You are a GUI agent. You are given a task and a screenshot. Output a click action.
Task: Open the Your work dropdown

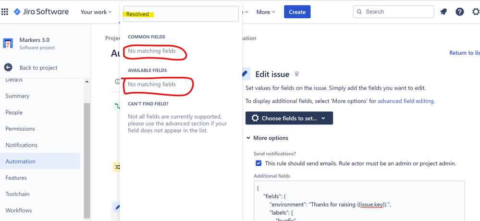pyautogui.click(x=96, y=12)
